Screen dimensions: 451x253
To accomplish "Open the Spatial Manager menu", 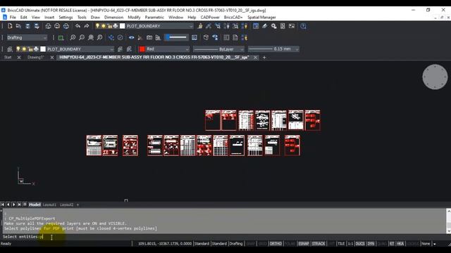I will tap(261, 17).
